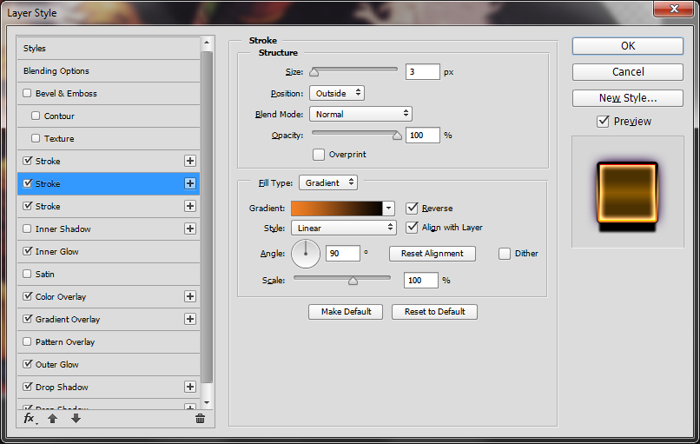The height and width of the screenshot is (444, 700).
Task: Select Styles in the left list
Action: click(109, 49)
